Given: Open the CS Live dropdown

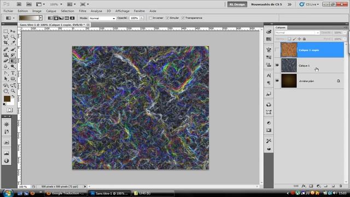Looking at the screenshot, I should click(309, 4).
